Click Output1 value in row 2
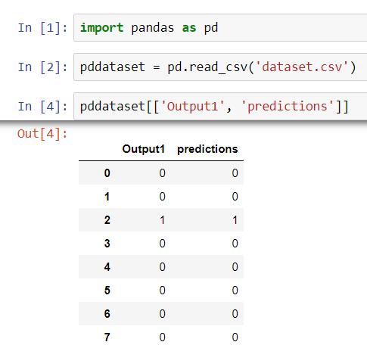Viewport: 367px width, 345px height. coord(163,220)
